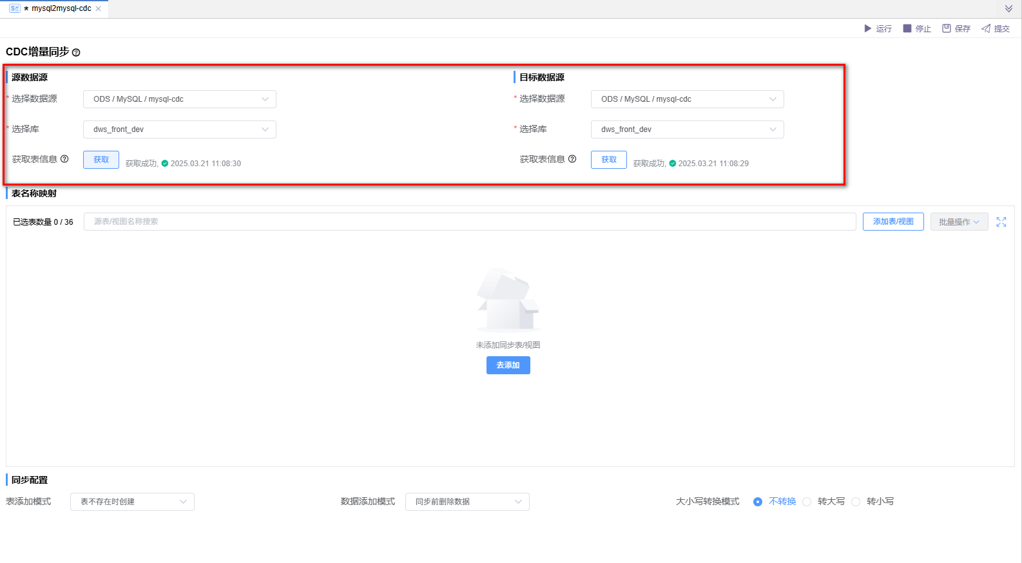The width and height of the screenshot is (1022, 563).
Task: Select the 转小写 radio button
Action: tap(856, 502)
